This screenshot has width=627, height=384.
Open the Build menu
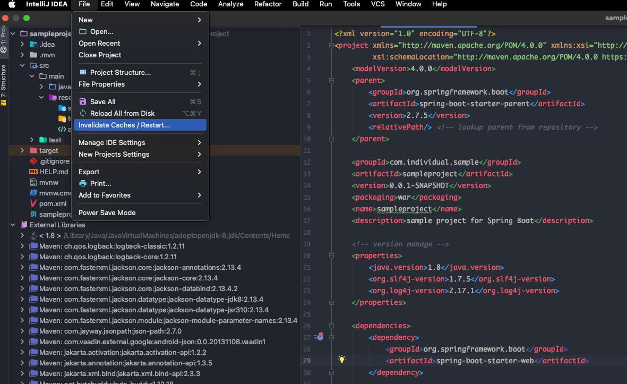[300, 4]
